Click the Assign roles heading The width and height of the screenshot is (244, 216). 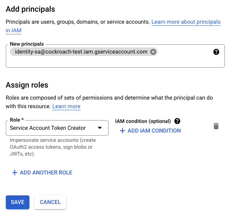27,85
